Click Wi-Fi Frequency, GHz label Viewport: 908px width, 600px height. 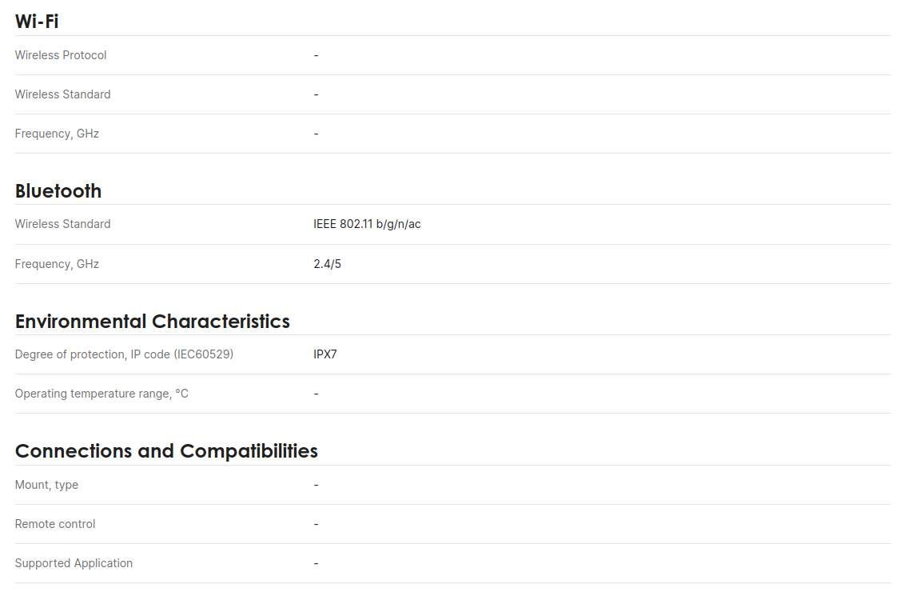[x=57, y=134]
